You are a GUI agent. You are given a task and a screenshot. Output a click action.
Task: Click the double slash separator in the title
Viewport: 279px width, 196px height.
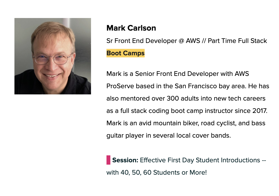pos(204,41)
